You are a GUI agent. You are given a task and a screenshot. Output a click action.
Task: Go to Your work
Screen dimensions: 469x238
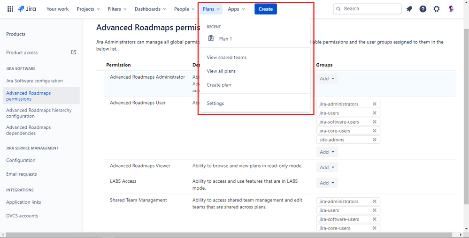pos(57,9)
